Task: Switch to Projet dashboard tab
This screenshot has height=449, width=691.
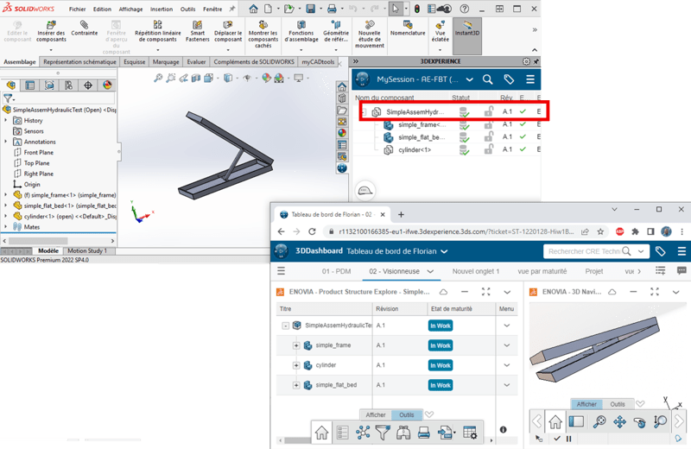Action: pyautogui.click(x=594, y=271)
